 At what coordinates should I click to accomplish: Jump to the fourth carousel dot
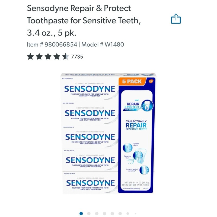[x=104, y=213]
